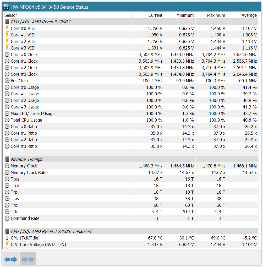Click the chip icon beside CPU [#0]: AMD Ryzen 3 2200G header
263x267 pixels.
pos(7,22)
